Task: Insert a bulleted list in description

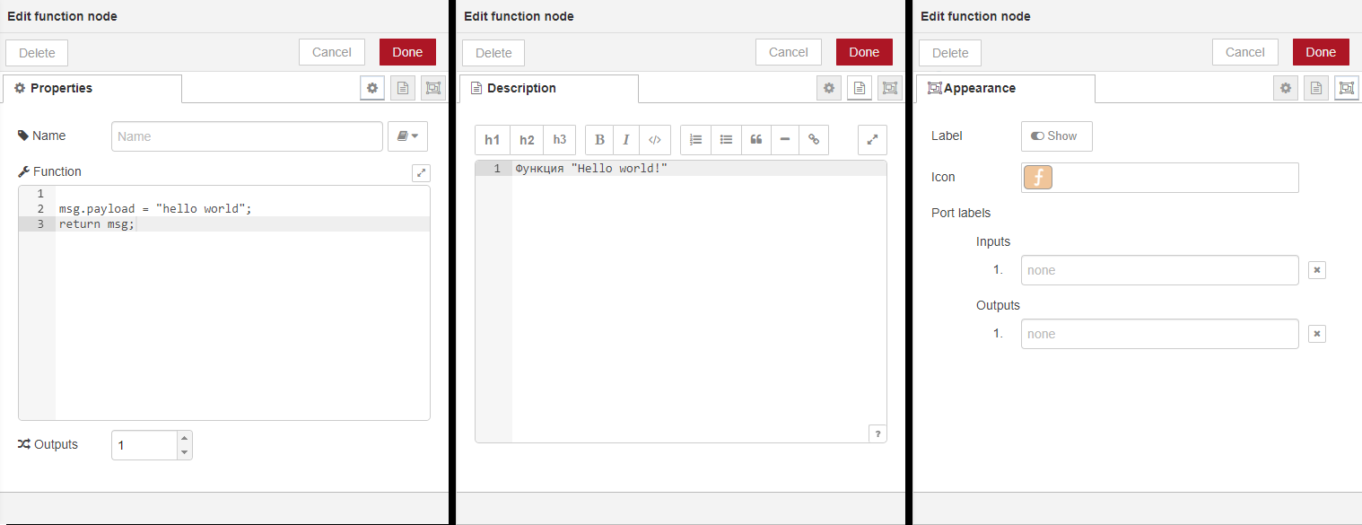Action: (726, 140)
